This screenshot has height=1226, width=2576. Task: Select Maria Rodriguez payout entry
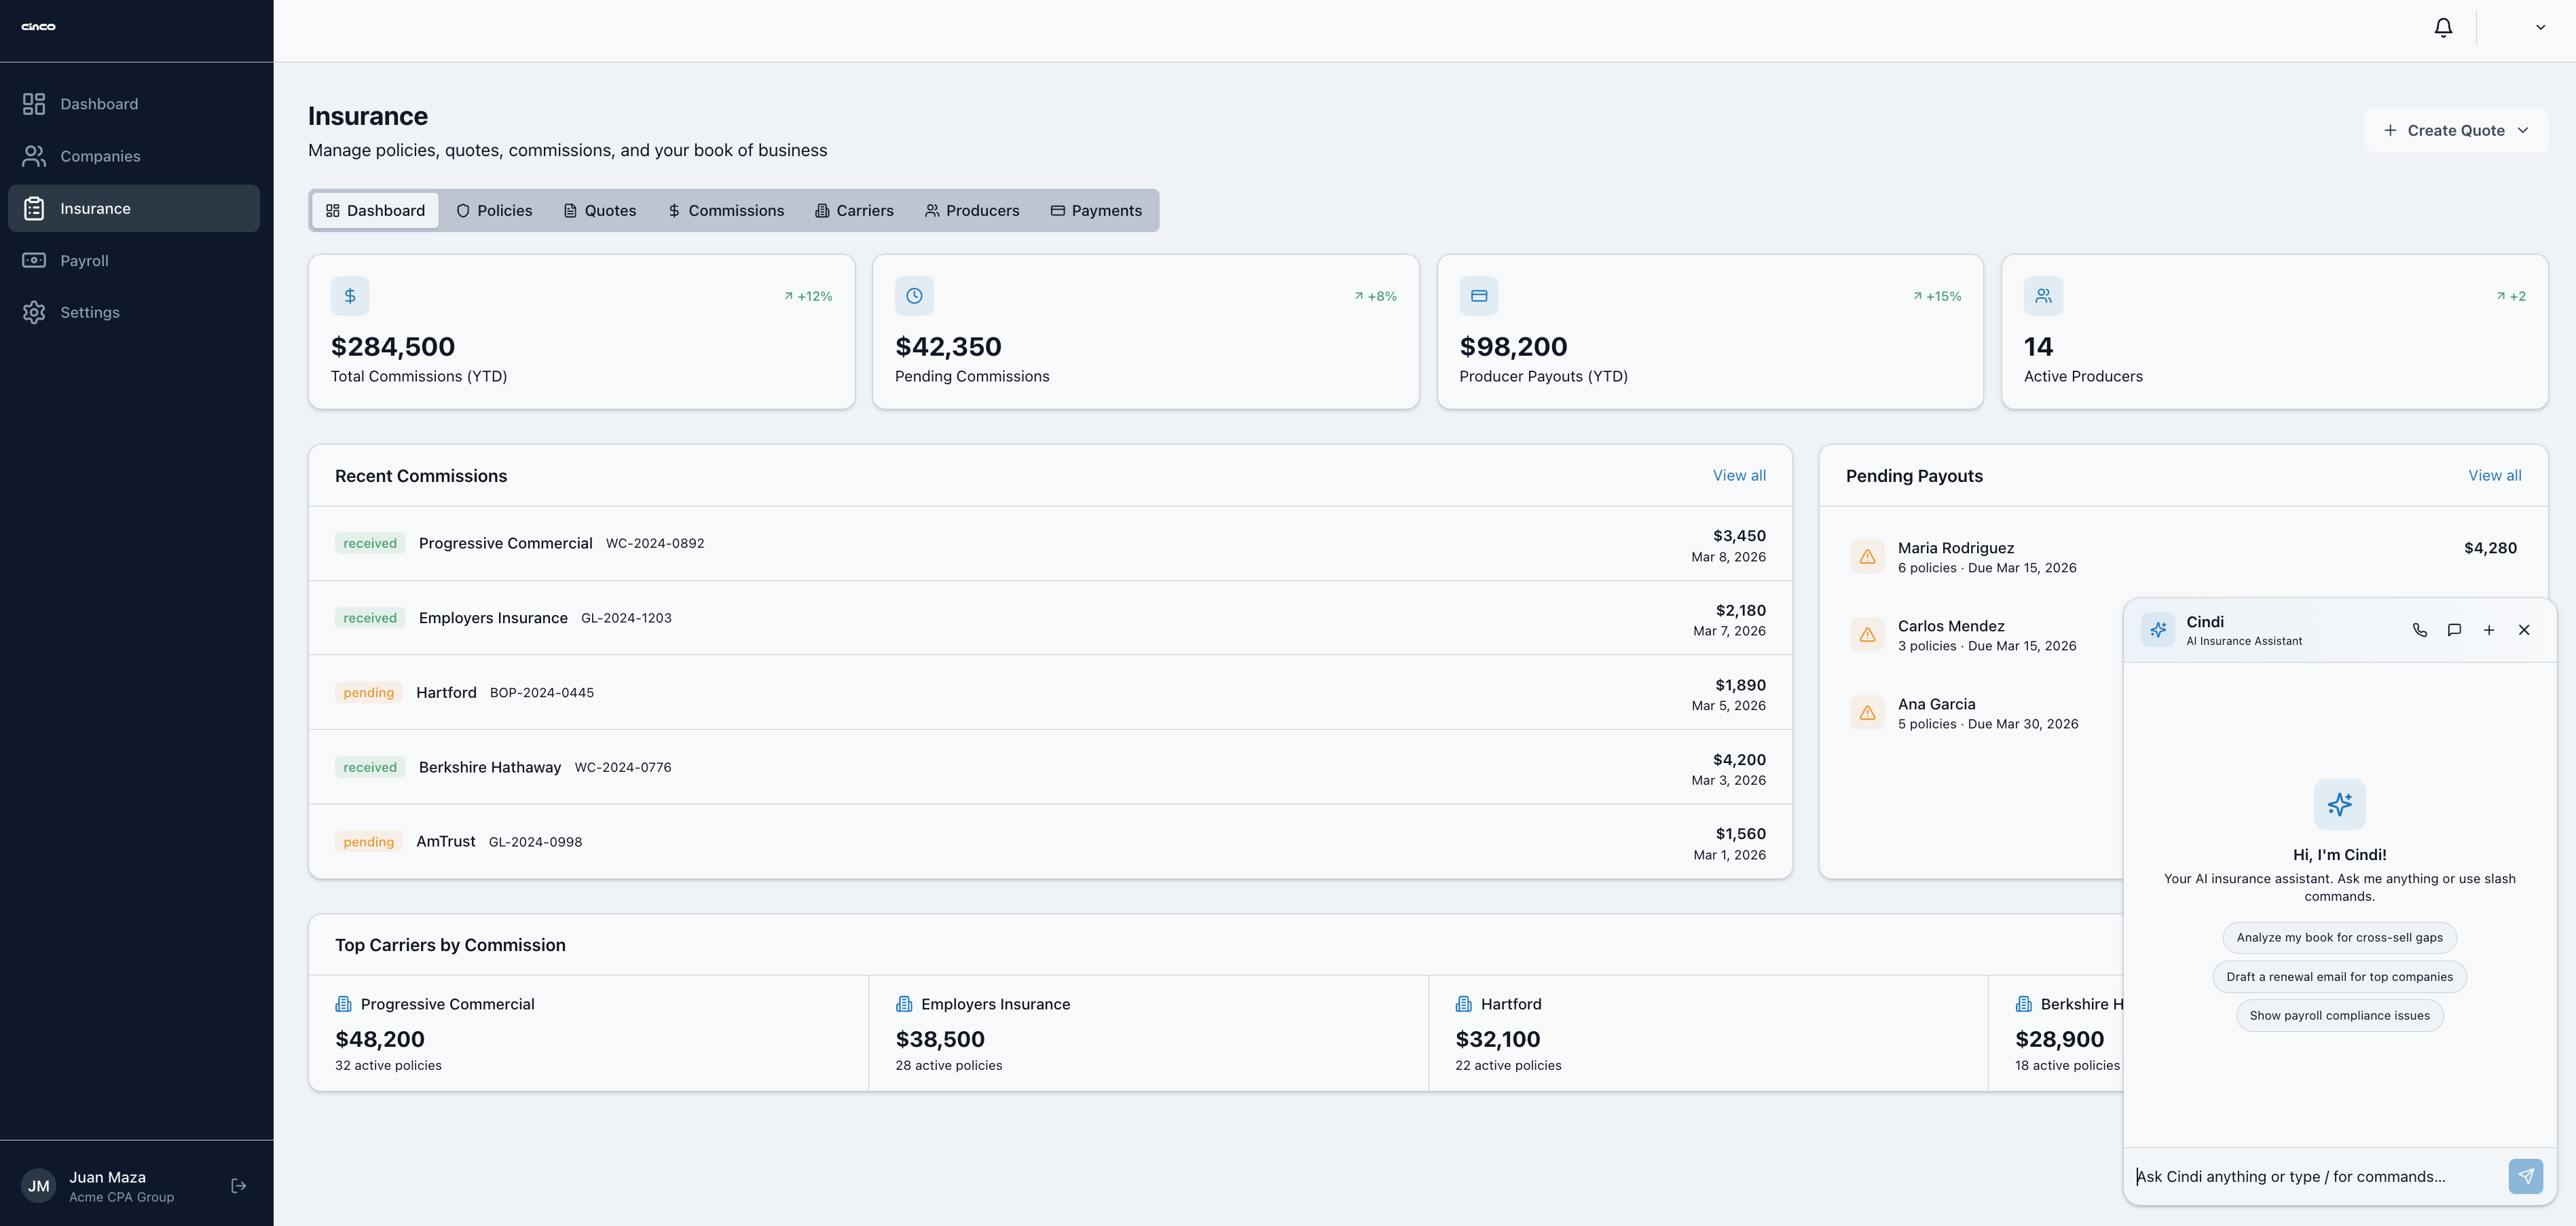click(2183, 557)
